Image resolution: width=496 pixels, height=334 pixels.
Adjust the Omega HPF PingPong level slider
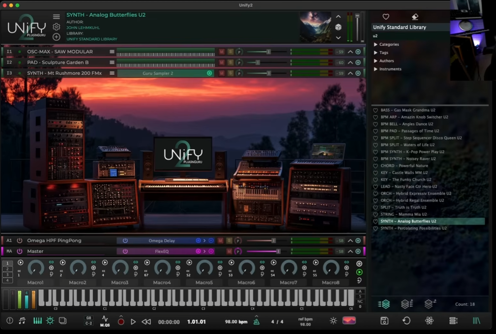pyautogui.click(x=274, y=240)
